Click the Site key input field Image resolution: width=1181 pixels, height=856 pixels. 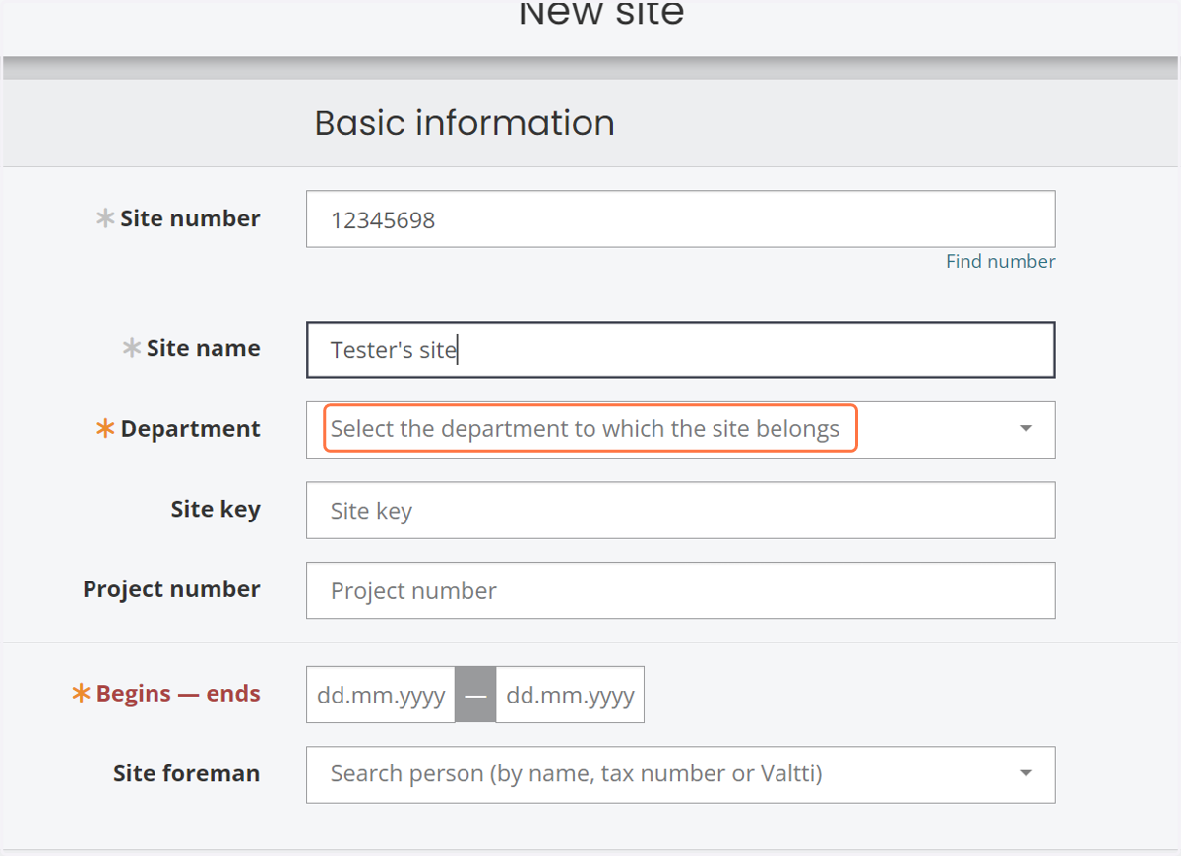tap(680, 510)
